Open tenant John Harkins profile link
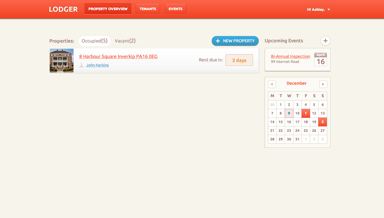The width and height of the screenshot is (384, 218). 97,65
